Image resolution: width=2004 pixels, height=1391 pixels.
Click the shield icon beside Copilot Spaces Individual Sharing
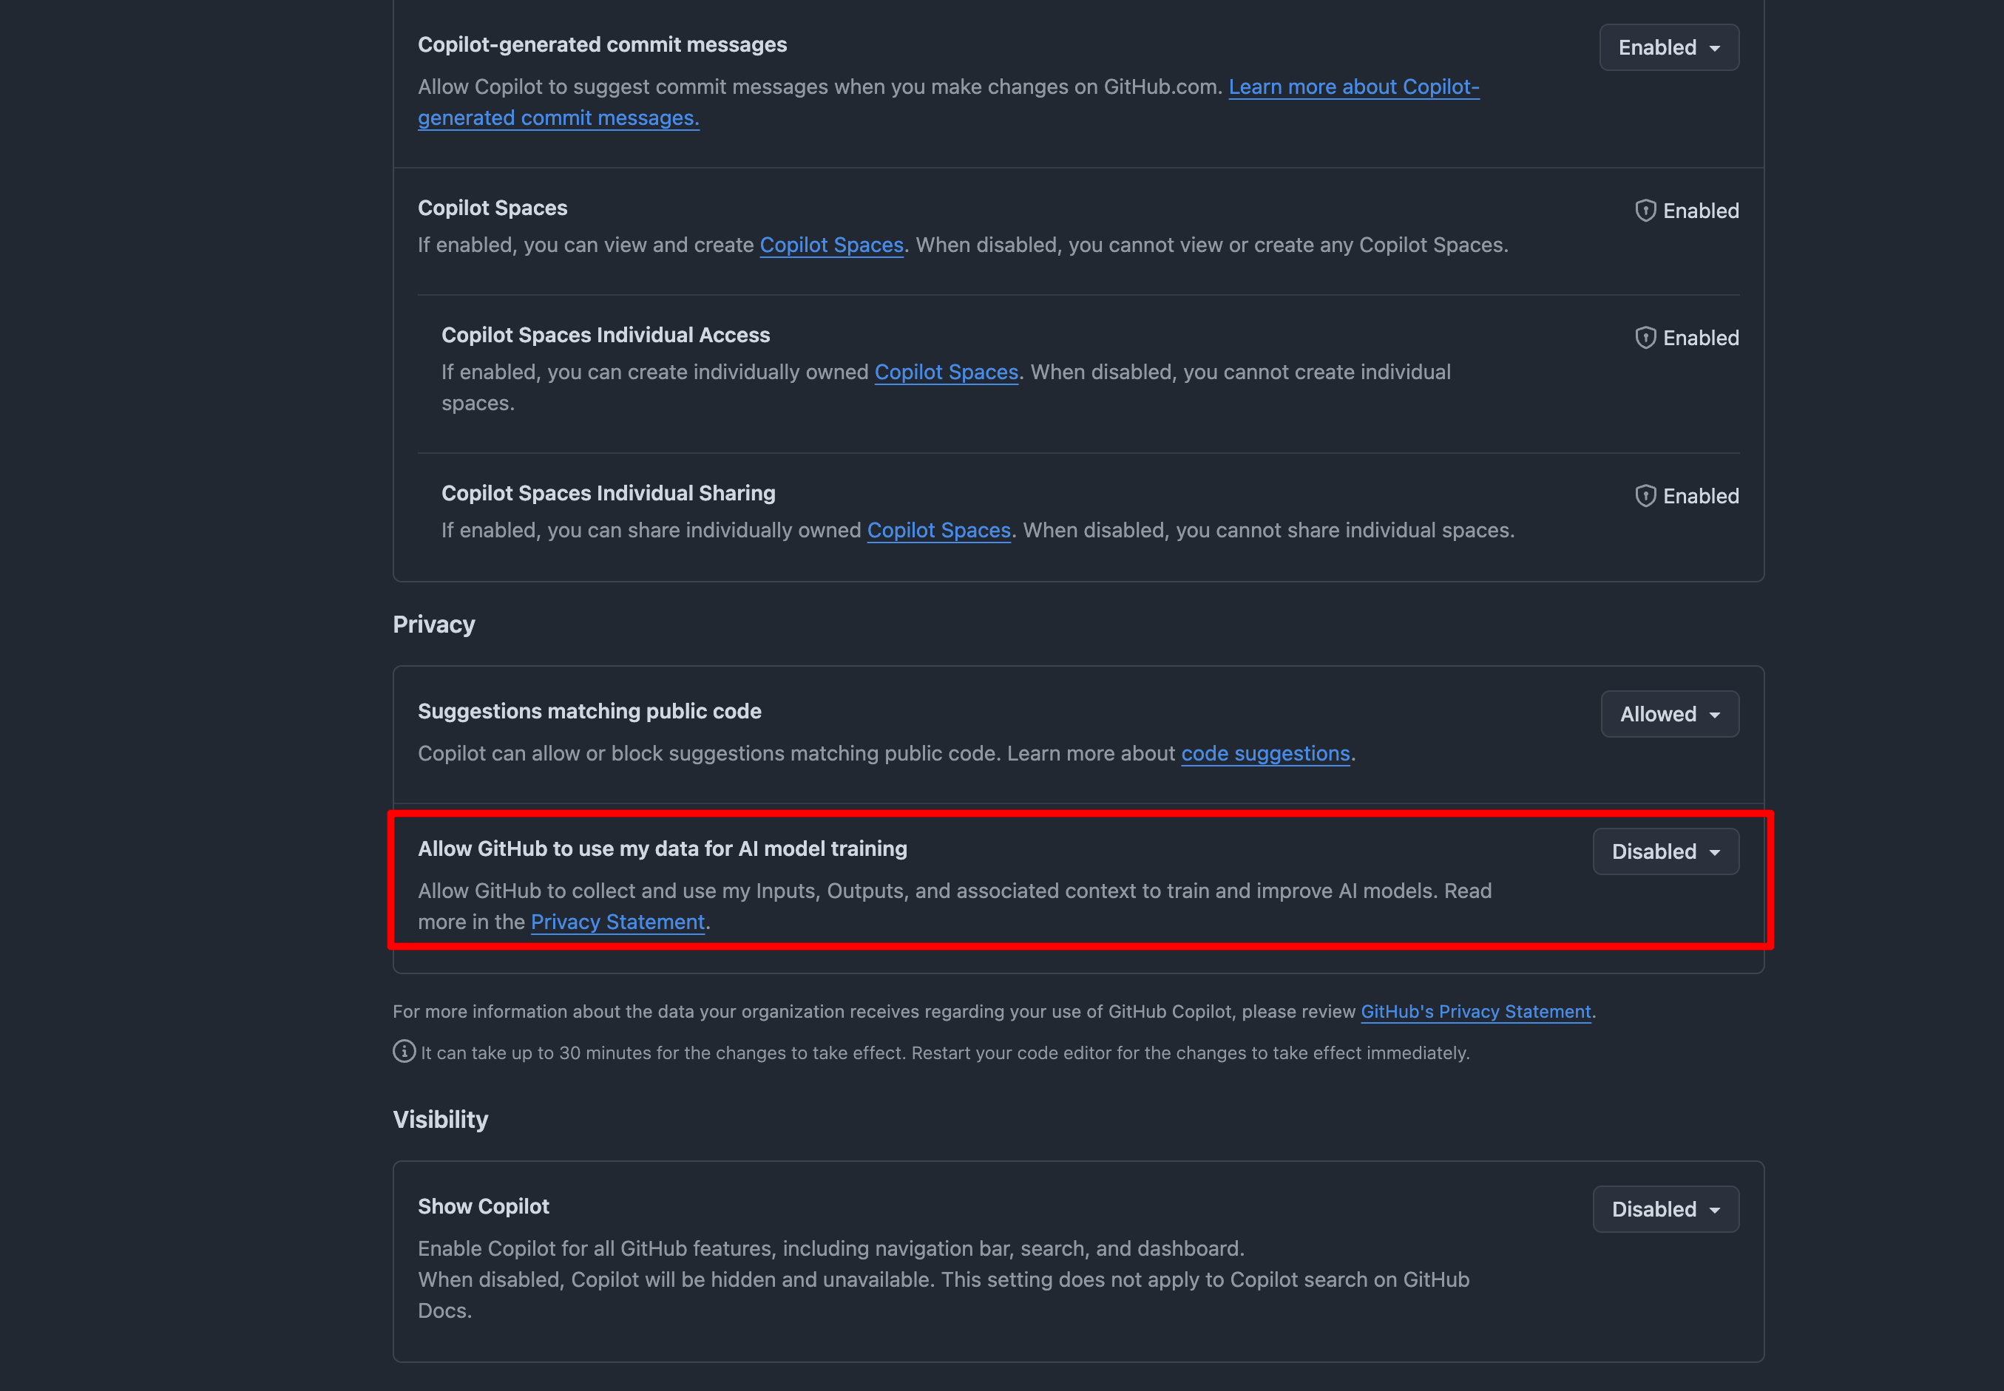click(1645, 495)
